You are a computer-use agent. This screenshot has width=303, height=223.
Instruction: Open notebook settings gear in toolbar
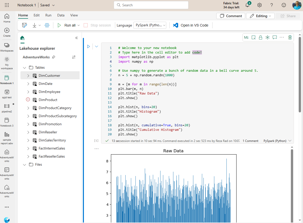47,25
